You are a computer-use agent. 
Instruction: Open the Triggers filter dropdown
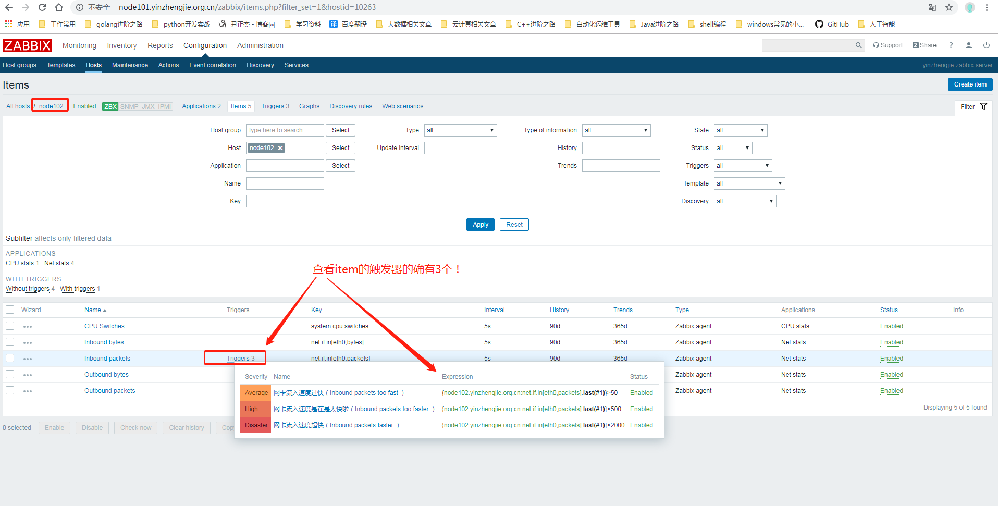tap(743, 166)
